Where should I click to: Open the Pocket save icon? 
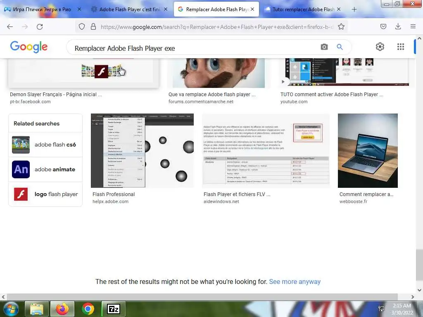click(383, 26)
